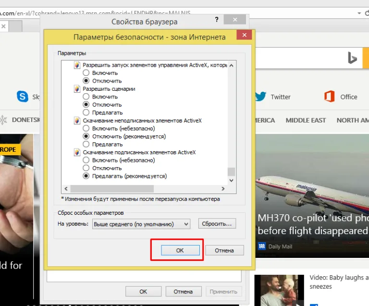Open browser address bar dropdown arrow

click(359, 13)
